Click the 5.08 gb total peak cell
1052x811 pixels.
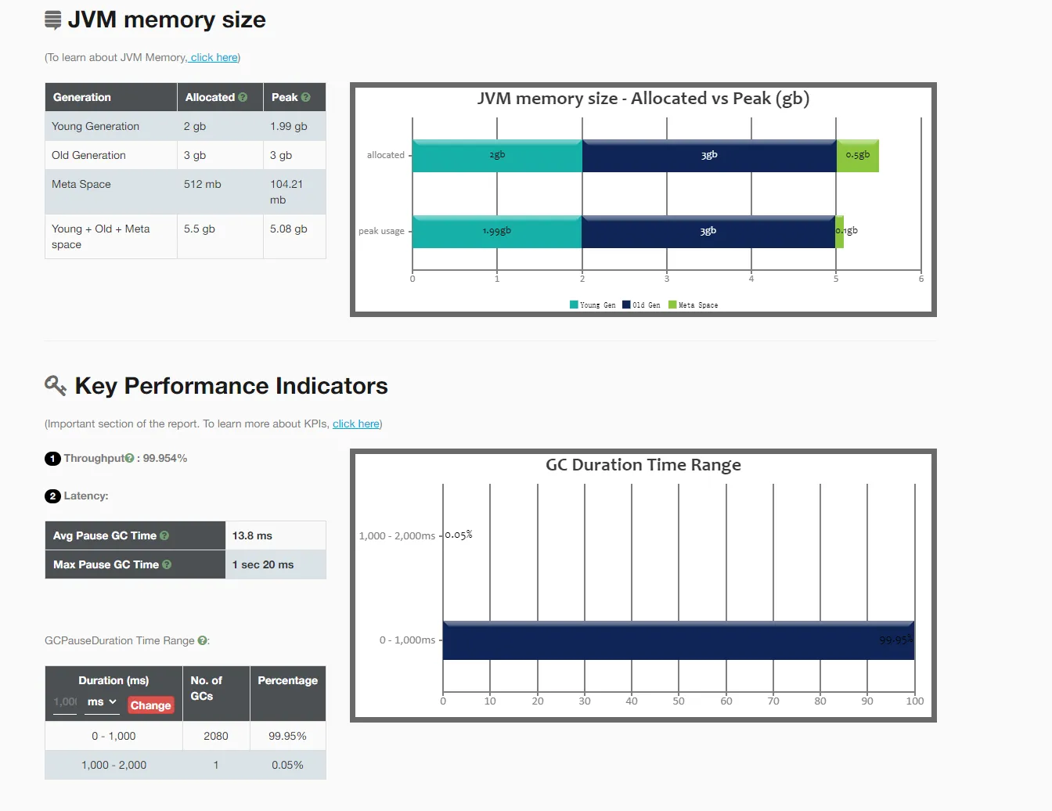(294, 236)
